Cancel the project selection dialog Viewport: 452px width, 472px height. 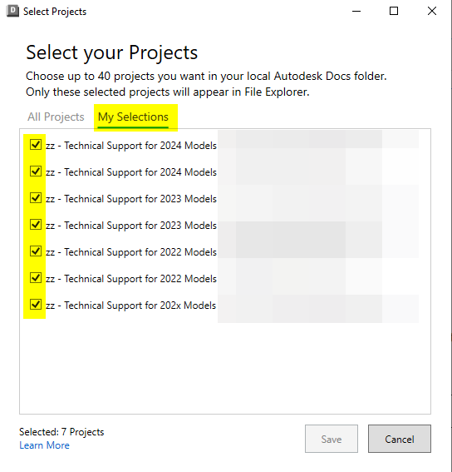pyautogui.click(x=400, y=439)
